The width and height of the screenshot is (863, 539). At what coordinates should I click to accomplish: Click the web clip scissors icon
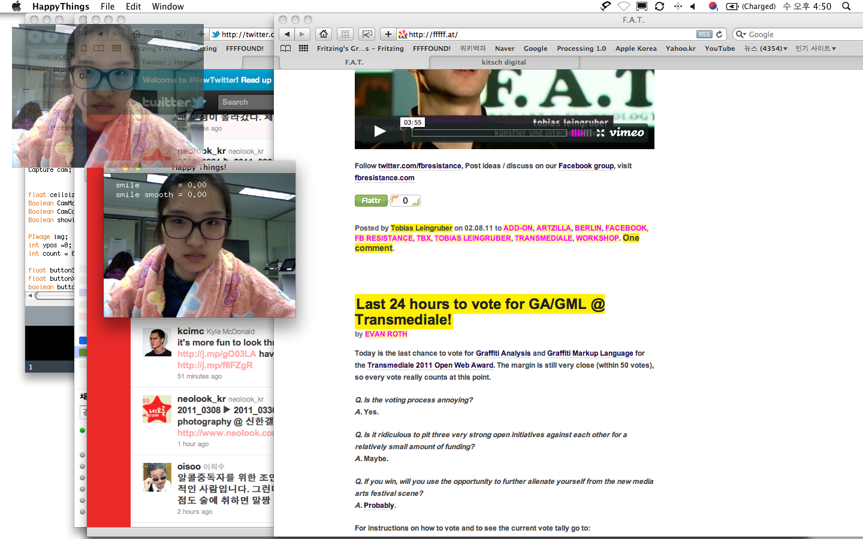click(x=367, y=34)
